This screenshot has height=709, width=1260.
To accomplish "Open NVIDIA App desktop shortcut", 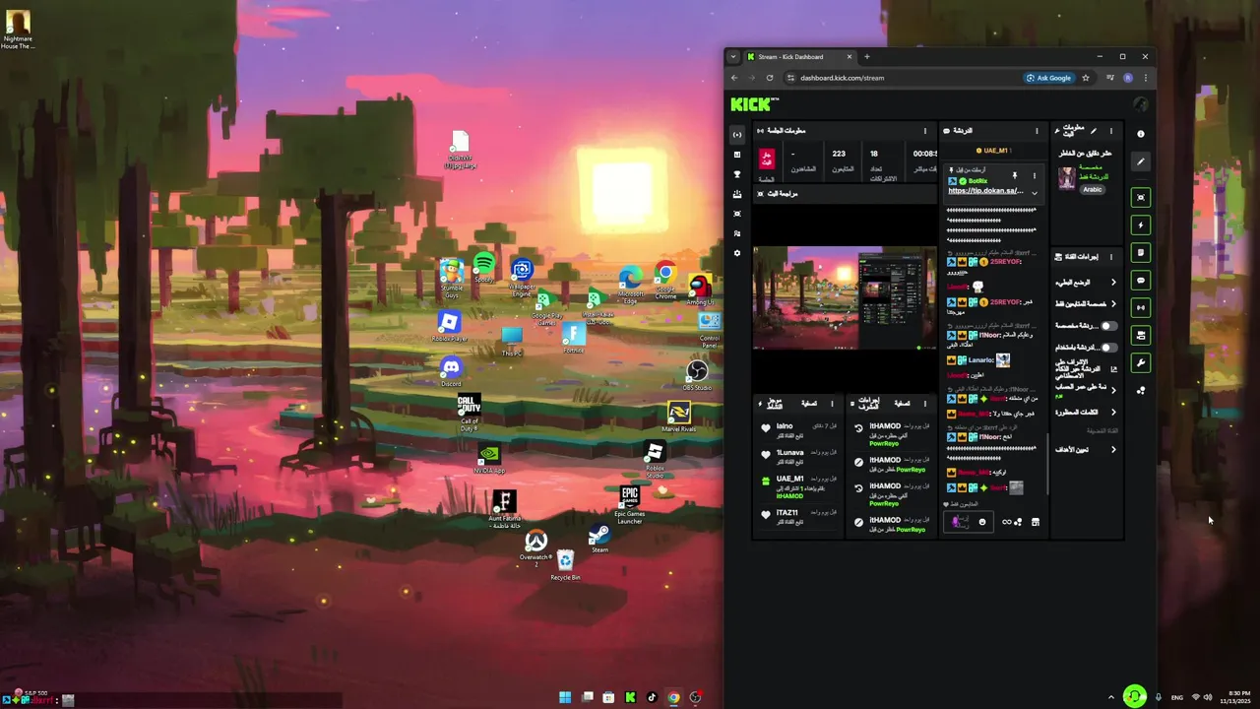I will [x=489, y=459].
